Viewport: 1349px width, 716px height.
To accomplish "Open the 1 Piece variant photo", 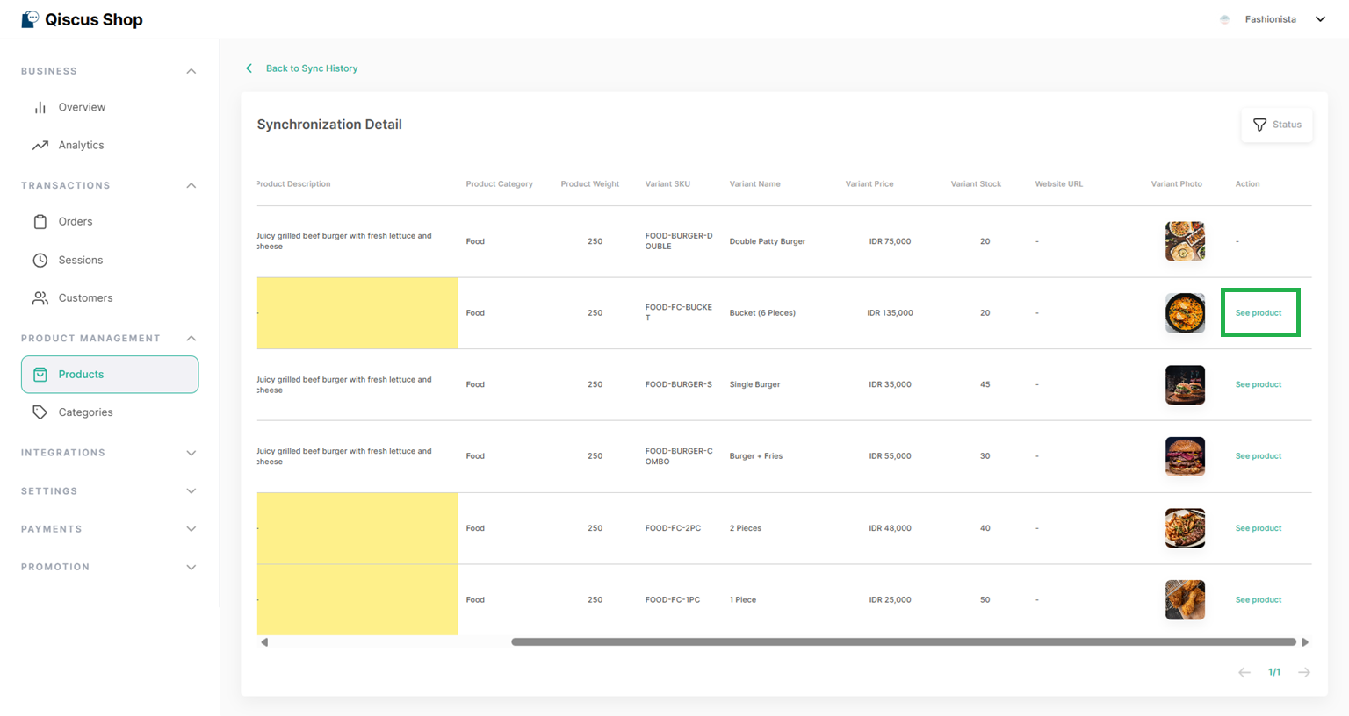I will [x=1185, y=600].
